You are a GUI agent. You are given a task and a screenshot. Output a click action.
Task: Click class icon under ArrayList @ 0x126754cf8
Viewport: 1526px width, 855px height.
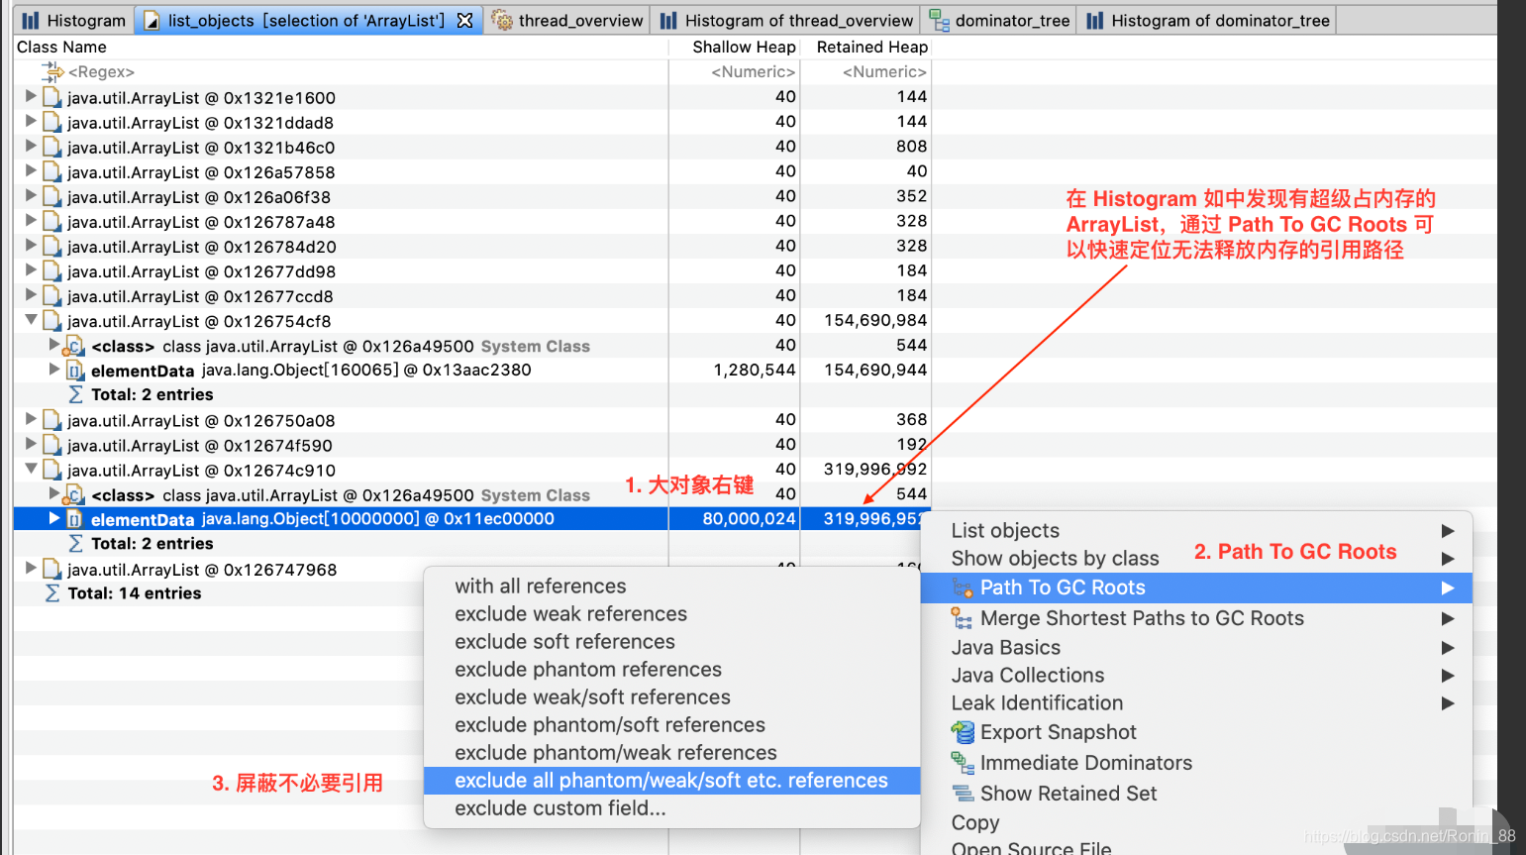74,346
